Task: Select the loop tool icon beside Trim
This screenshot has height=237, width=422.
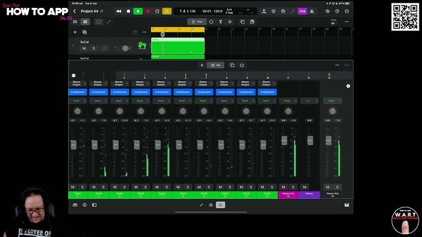Action: click(x=211, y=22)
